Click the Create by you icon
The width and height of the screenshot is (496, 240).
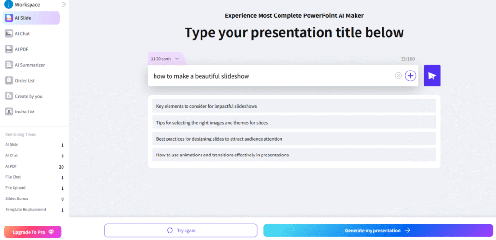[9, 96]
